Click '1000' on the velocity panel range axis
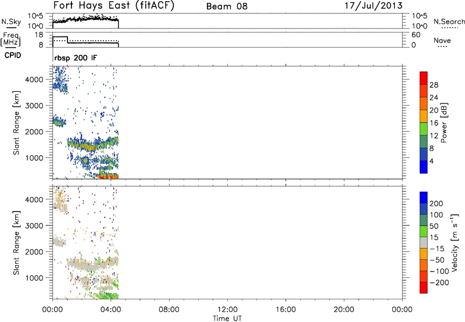 (34, 278)
